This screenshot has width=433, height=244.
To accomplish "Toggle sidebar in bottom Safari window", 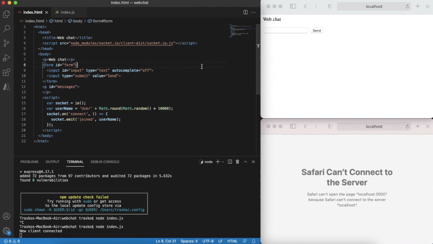I will point(293,126).
